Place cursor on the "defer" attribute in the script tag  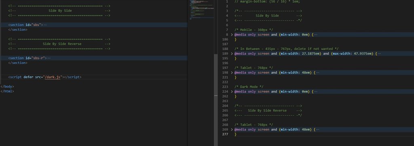[x=28, y=77]
